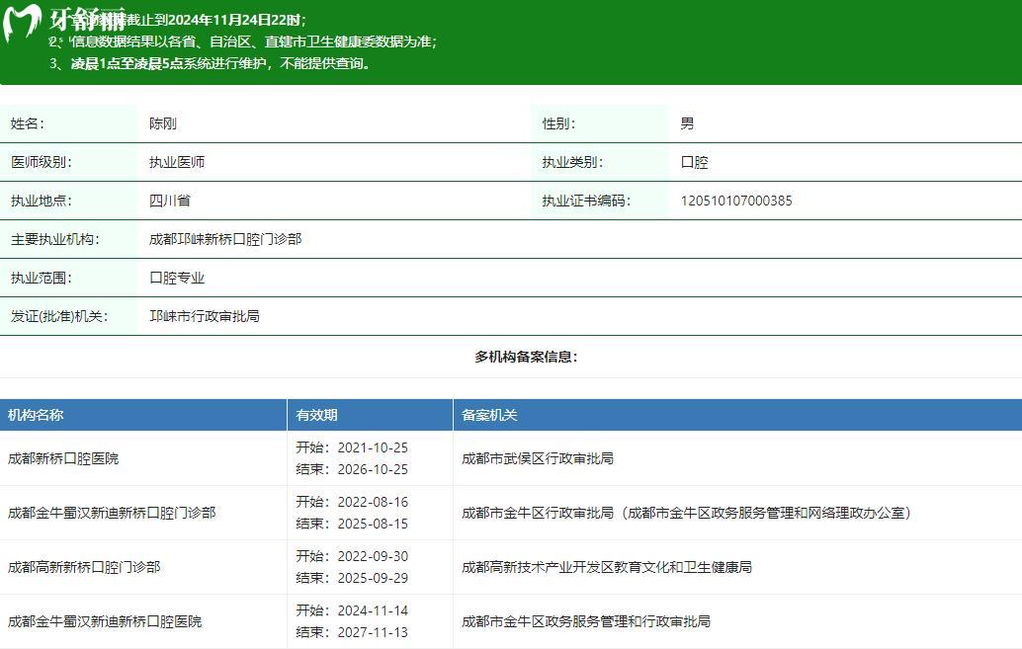Image resolution: width=1022 pixels, height=649 pixels.
Task: Select 成都邛崃新桥口腔门诊部 text
Action: (225, 238)
